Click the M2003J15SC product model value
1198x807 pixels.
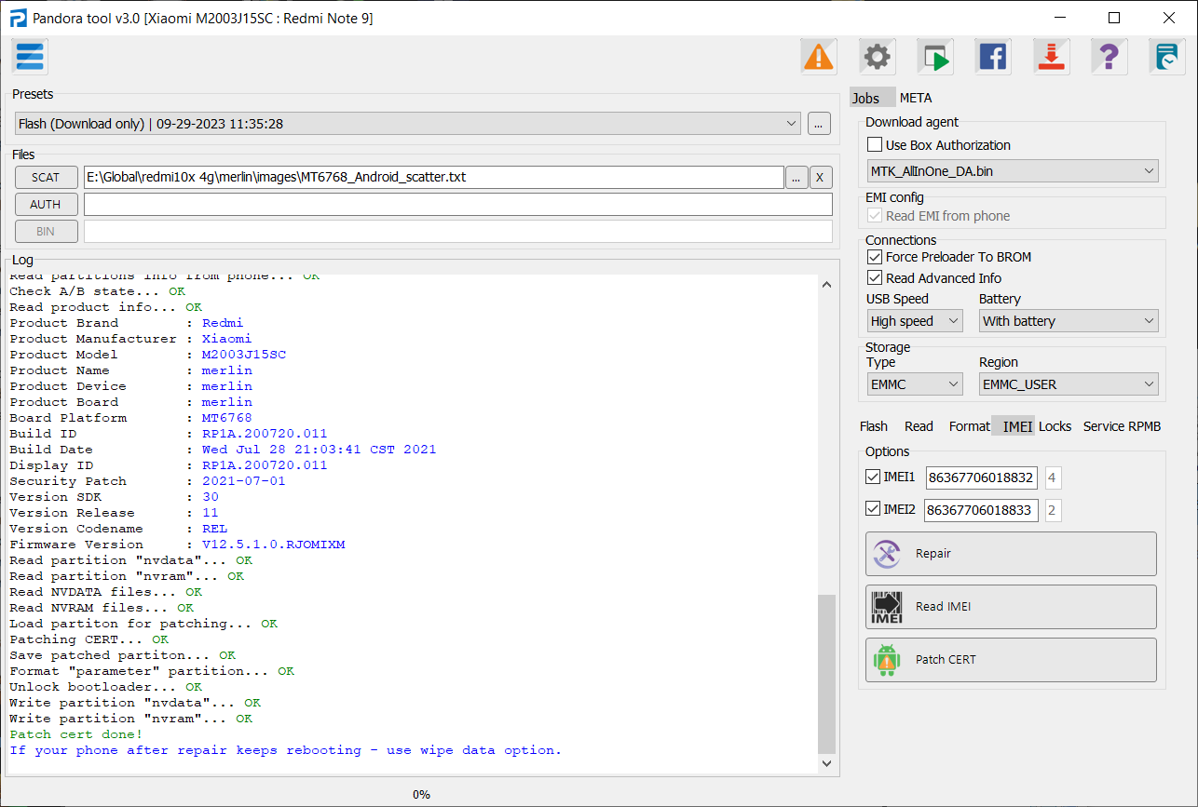pos(244,355)
